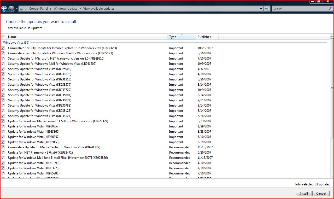Screen dimensions: 334x199
Task: Open the recent pages dropdown arrow
Action: 16,9
